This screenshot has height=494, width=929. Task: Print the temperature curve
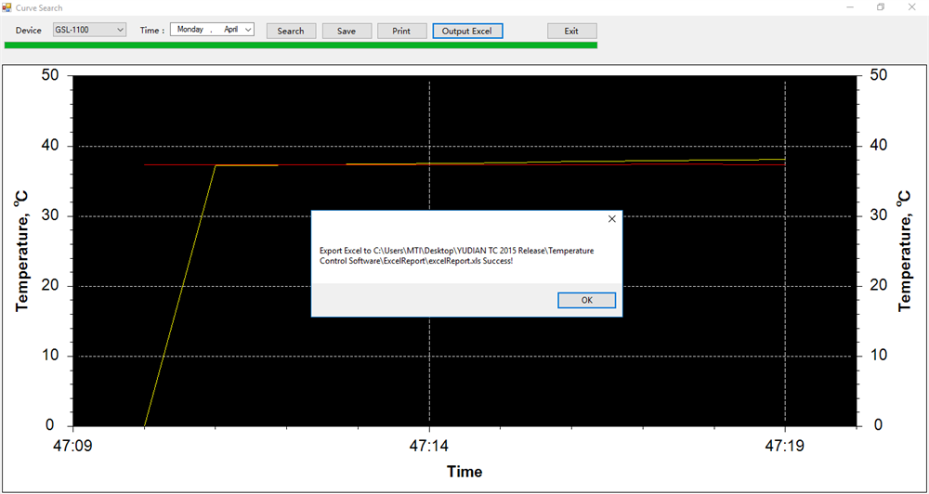pos(401,31)
